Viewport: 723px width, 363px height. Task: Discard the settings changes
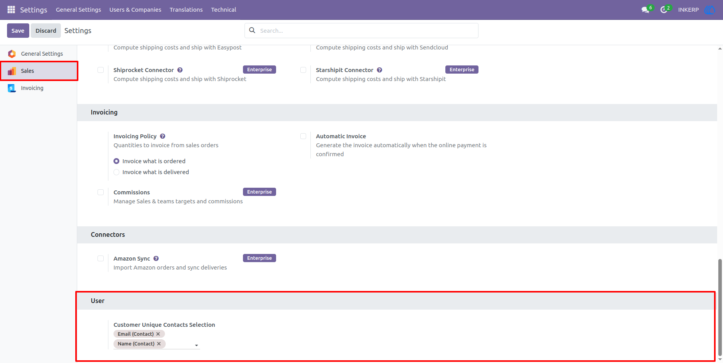point(46,30)
